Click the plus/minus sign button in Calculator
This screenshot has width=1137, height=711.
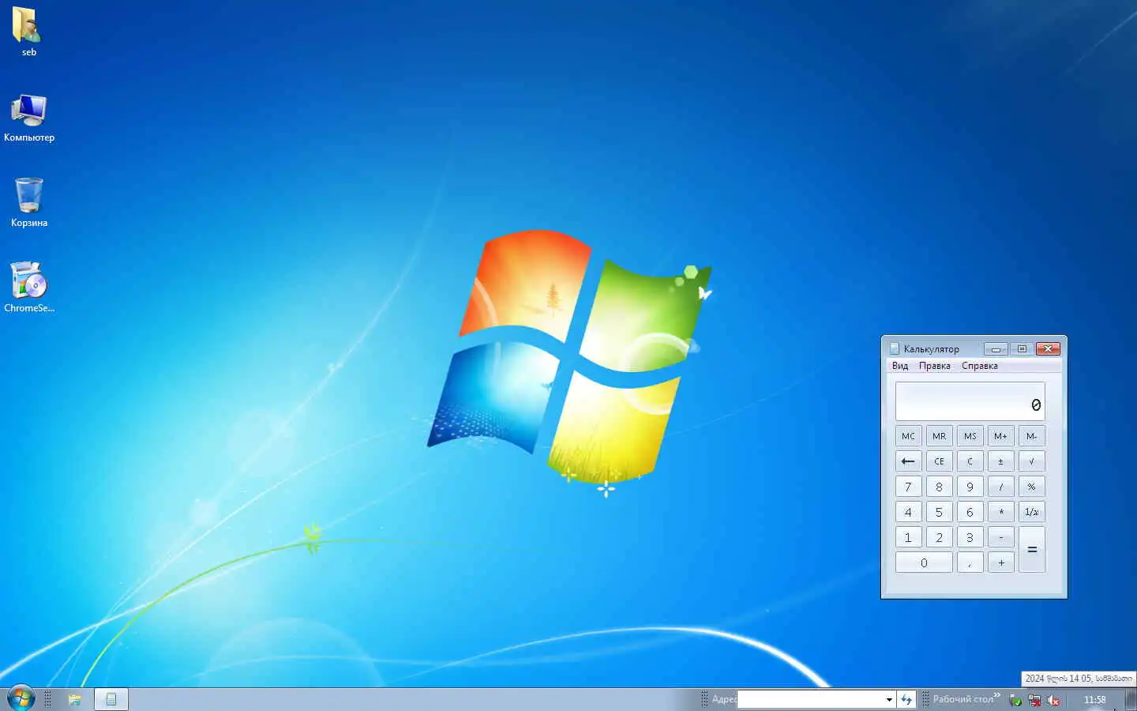[1000, 461]
